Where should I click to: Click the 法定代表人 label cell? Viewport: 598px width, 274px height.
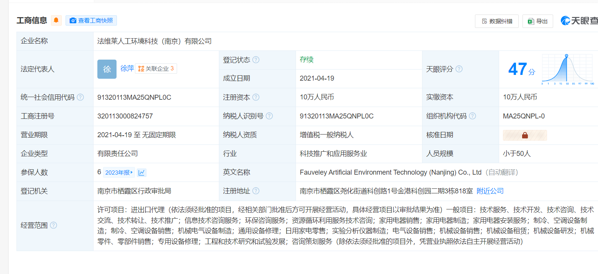tap(55, 69)
